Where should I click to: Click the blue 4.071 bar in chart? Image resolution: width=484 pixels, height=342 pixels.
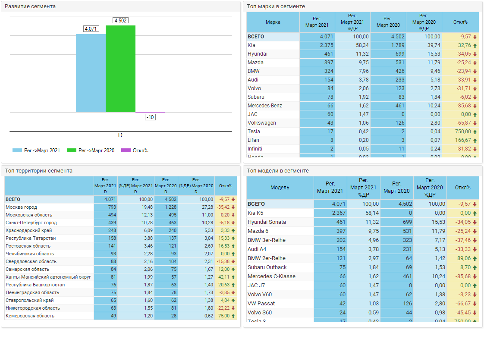pyautogui.click(x=91, y=73)
